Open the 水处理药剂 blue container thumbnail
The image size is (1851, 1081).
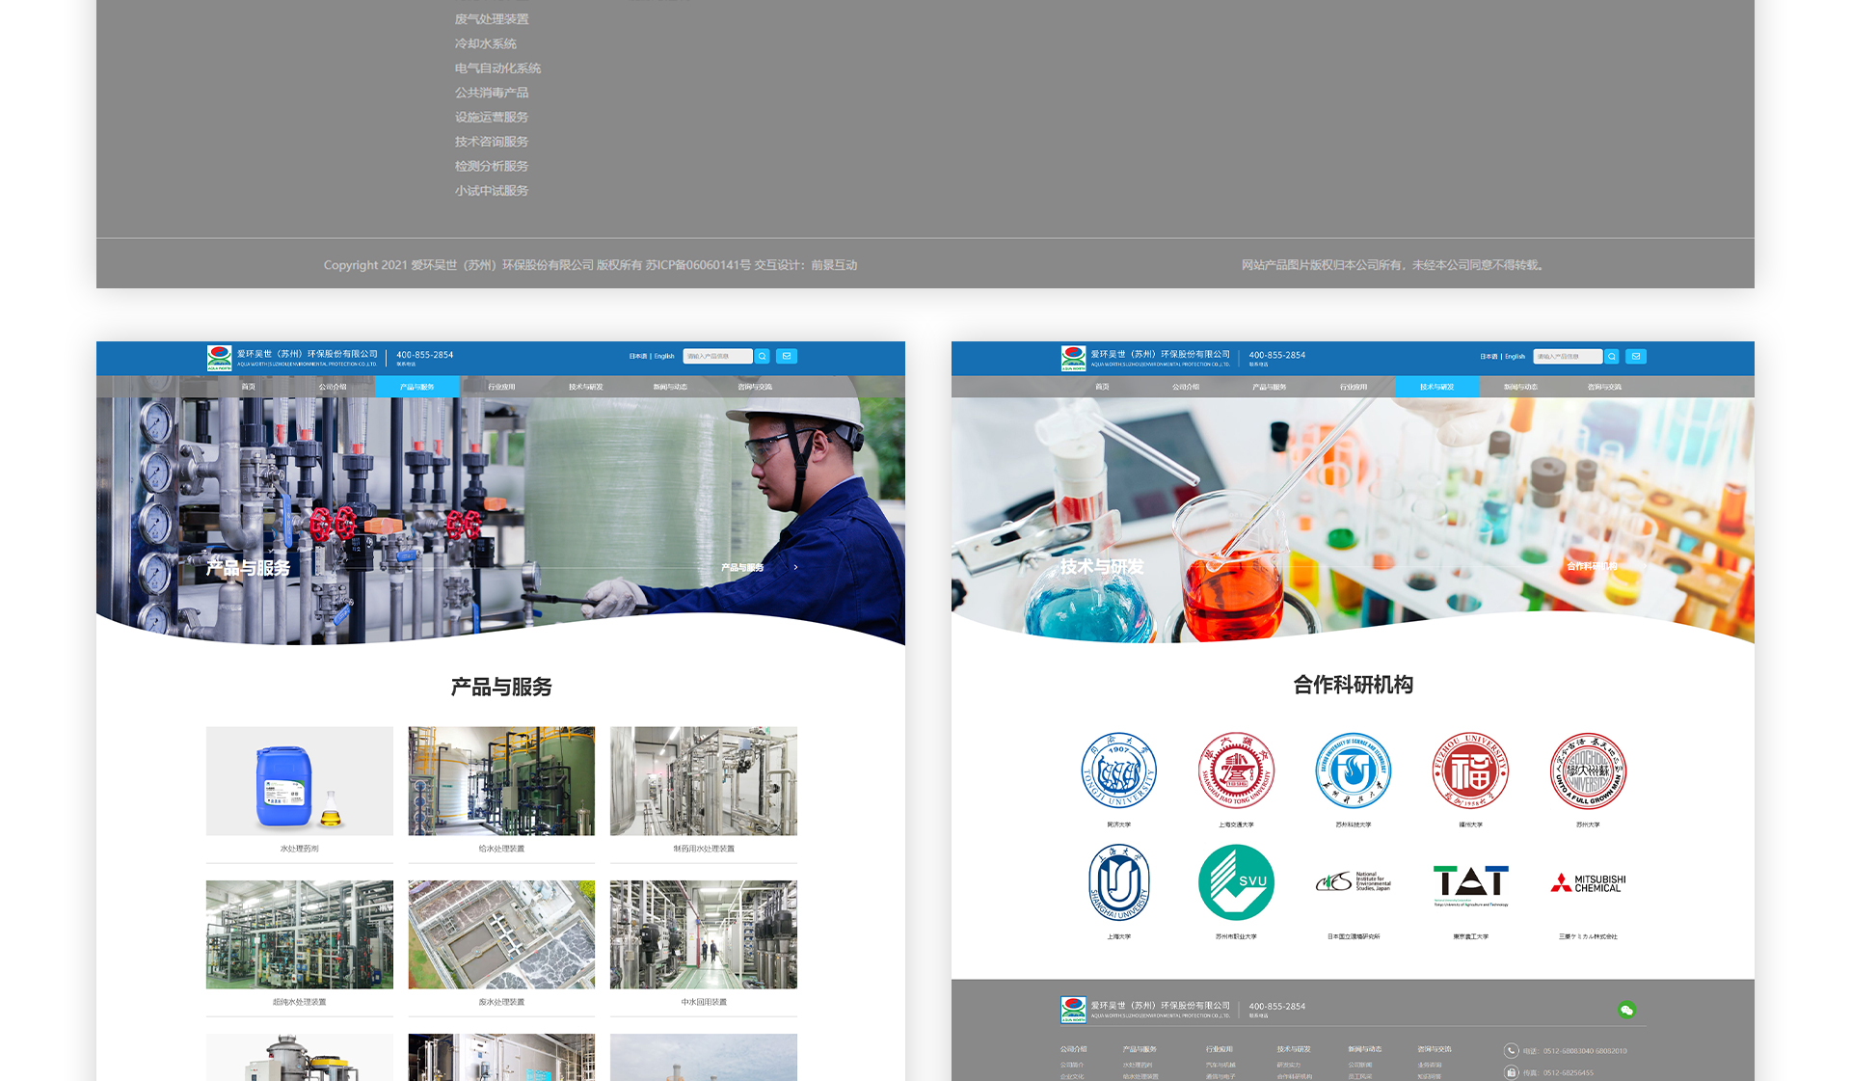[300, 781]
